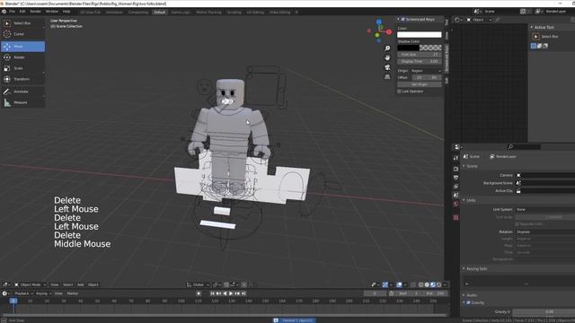Click Select Box icon in Active Tool panel

click(535, 37)
